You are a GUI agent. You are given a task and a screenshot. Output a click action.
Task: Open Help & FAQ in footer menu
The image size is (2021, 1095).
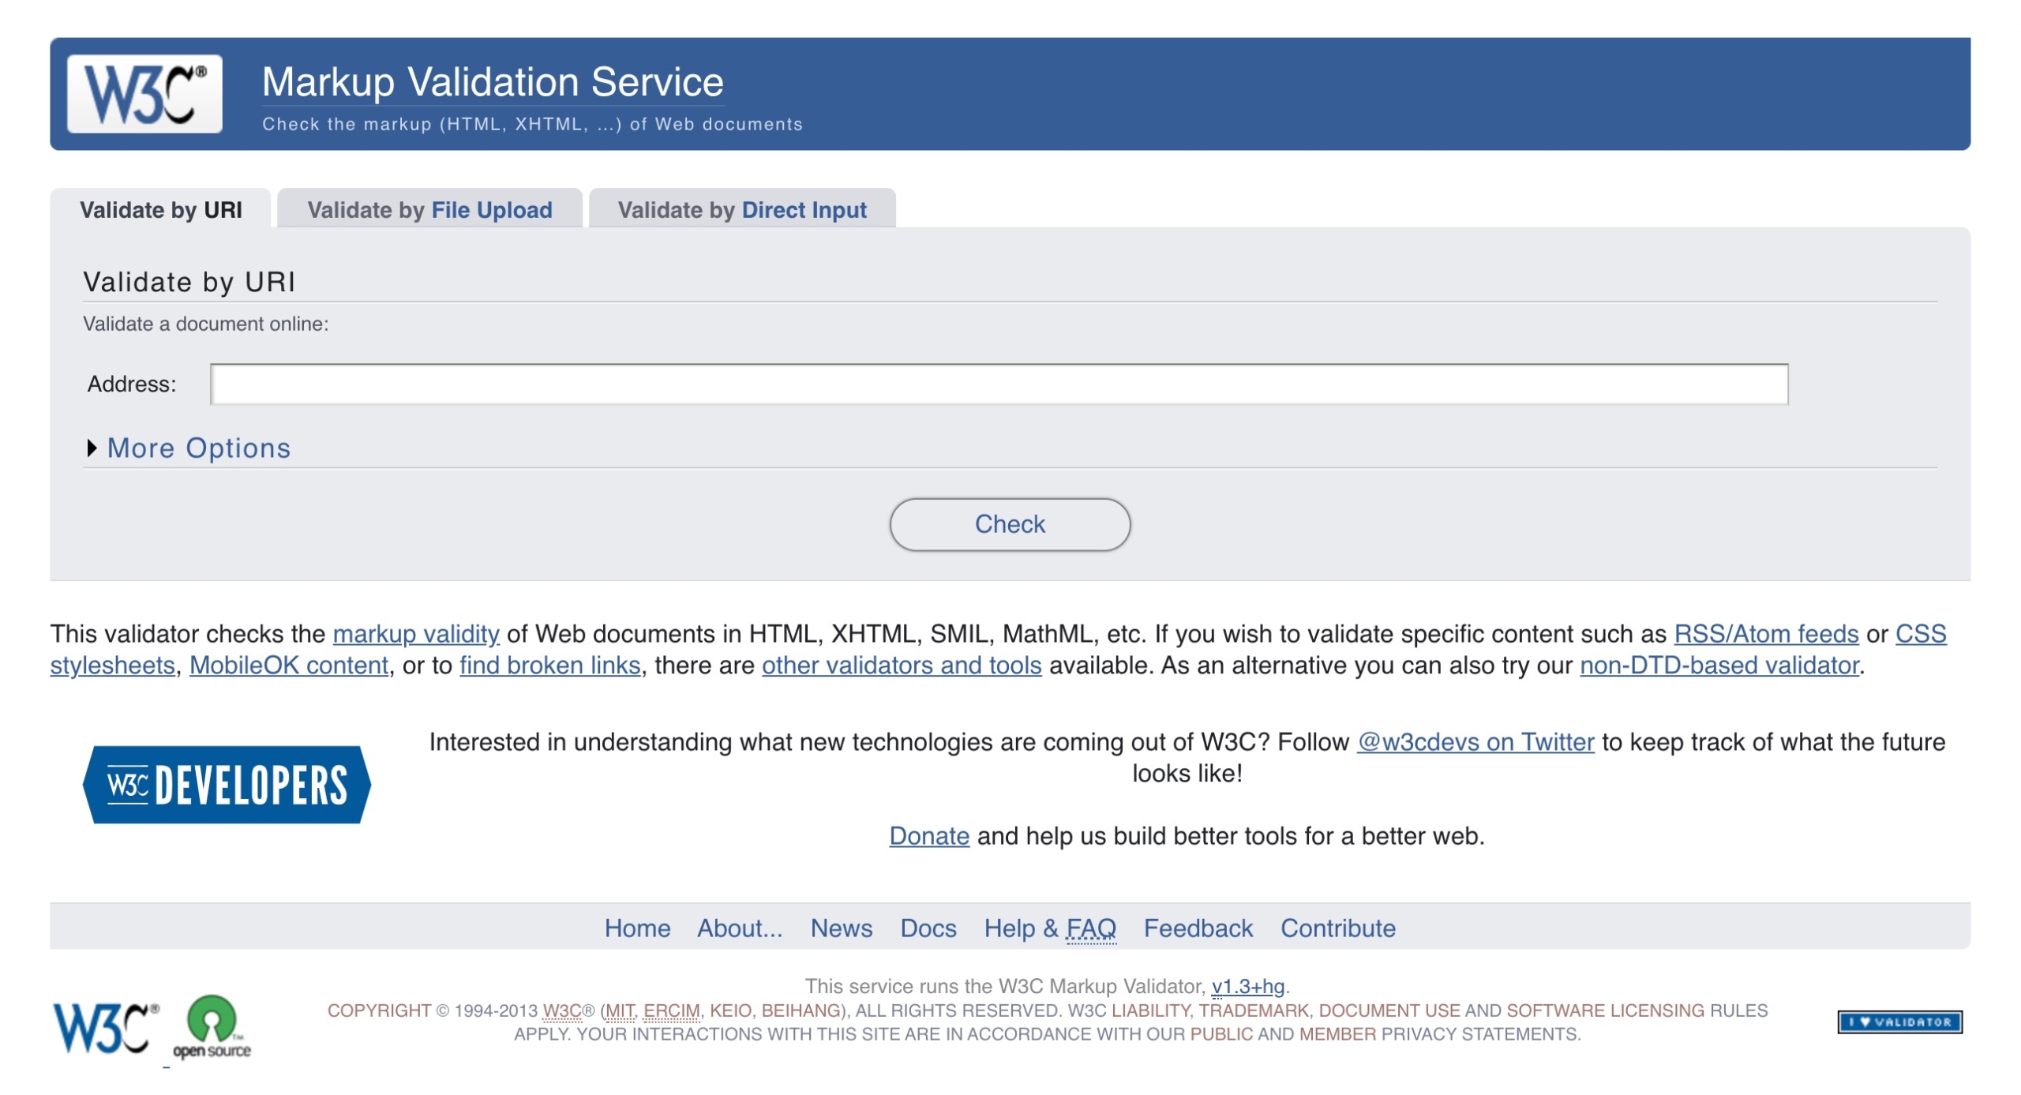click(x=1050, y=928)
